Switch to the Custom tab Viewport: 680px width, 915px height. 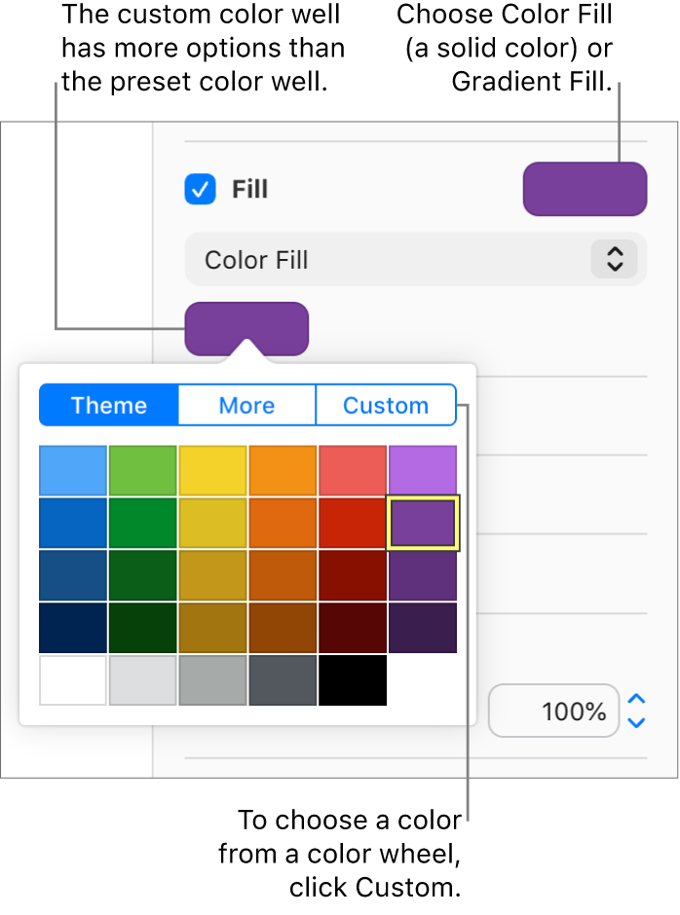(x=386, y=405)
